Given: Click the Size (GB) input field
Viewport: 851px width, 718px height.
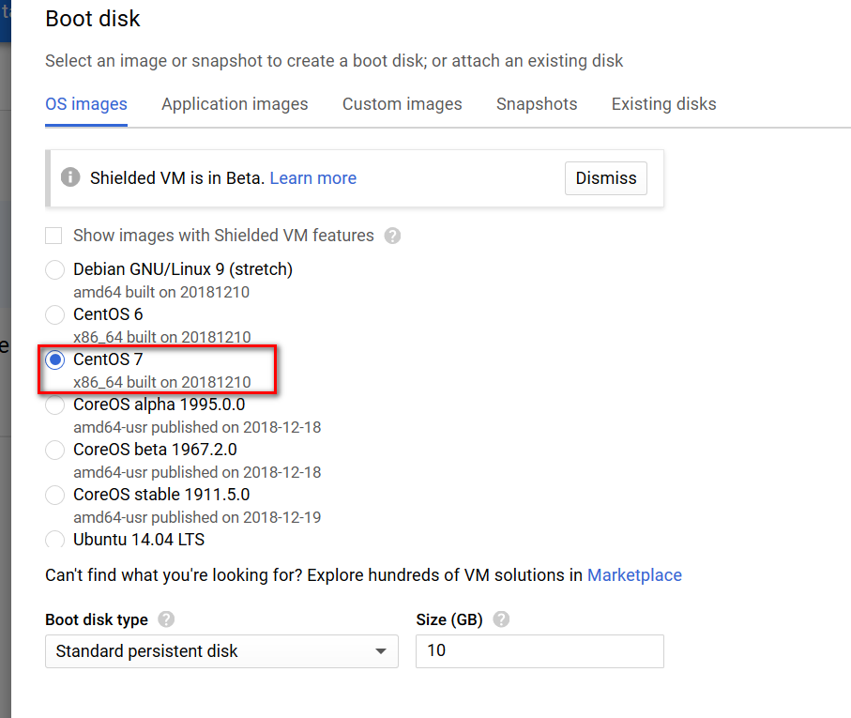Looking at the screenshot, I should pos(539,651).
